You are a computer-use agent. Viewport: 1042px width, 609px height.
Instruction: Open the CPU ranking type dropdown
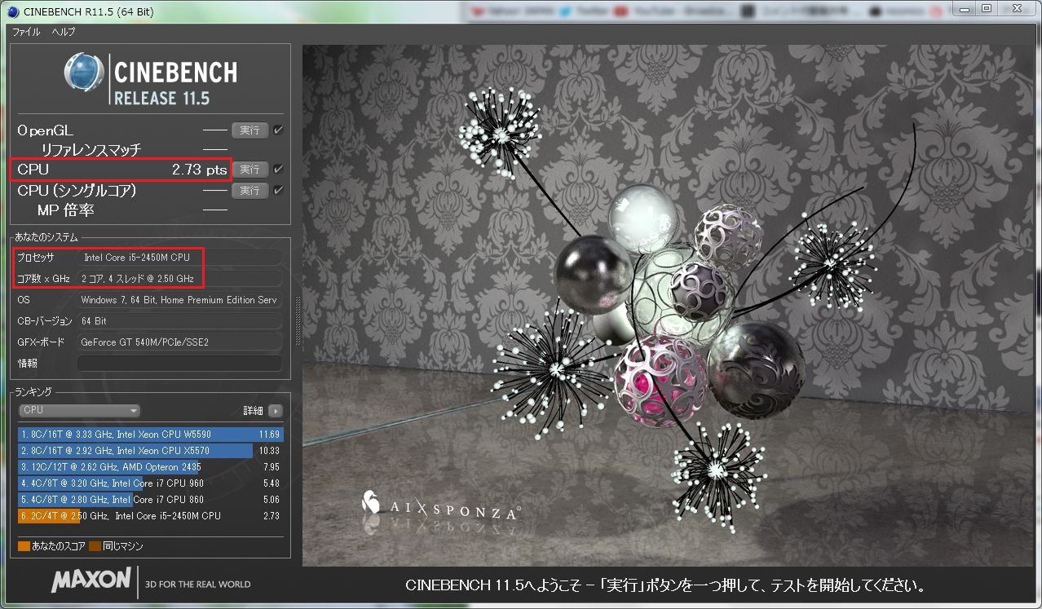click(80, 411)
